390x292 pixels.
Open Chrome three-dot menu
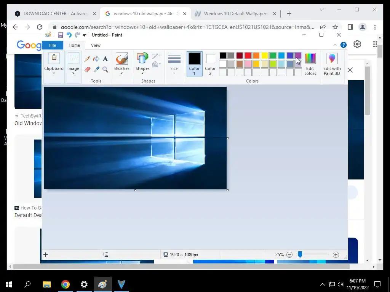click(x=375, y=27)
